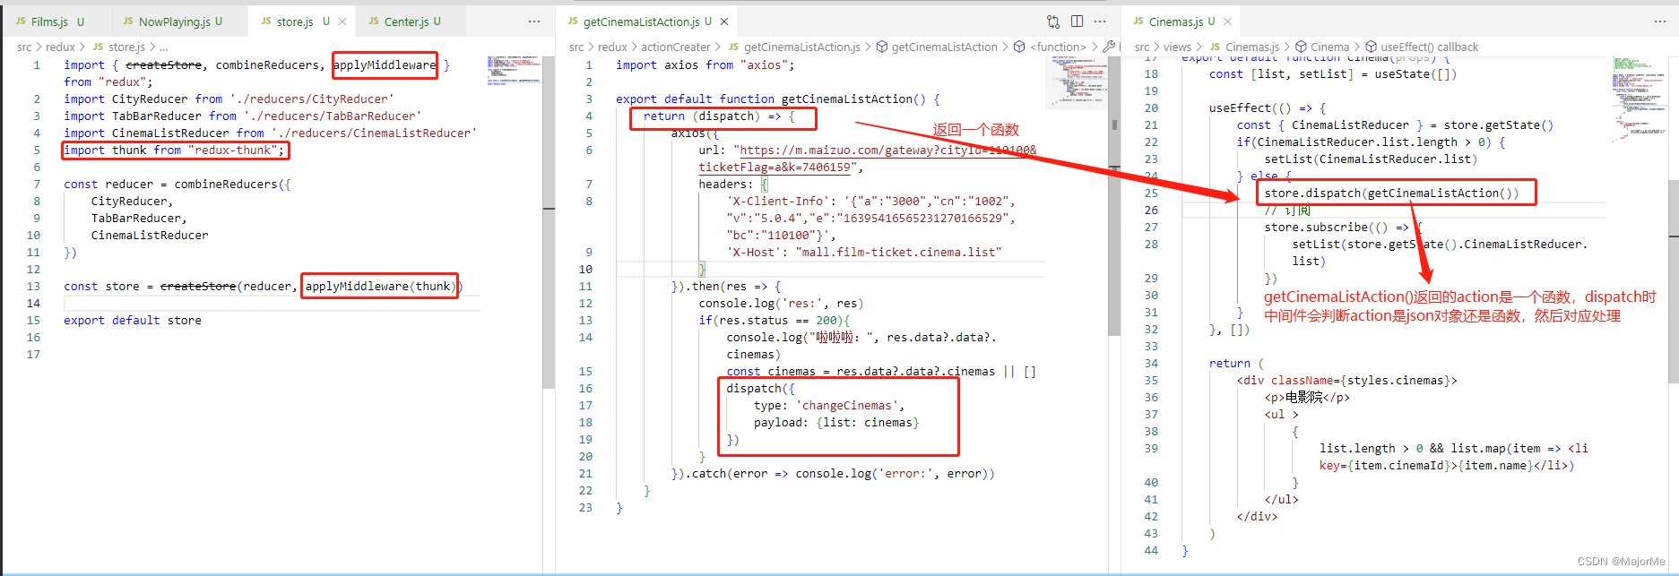1679x576 pixels.
Task: Open the store.js breadcrumb file entry
Action: click(119, 47)
